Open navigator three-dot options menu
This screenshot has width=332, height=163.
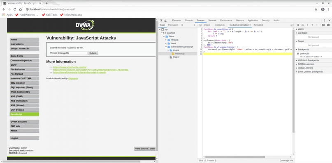194,25
